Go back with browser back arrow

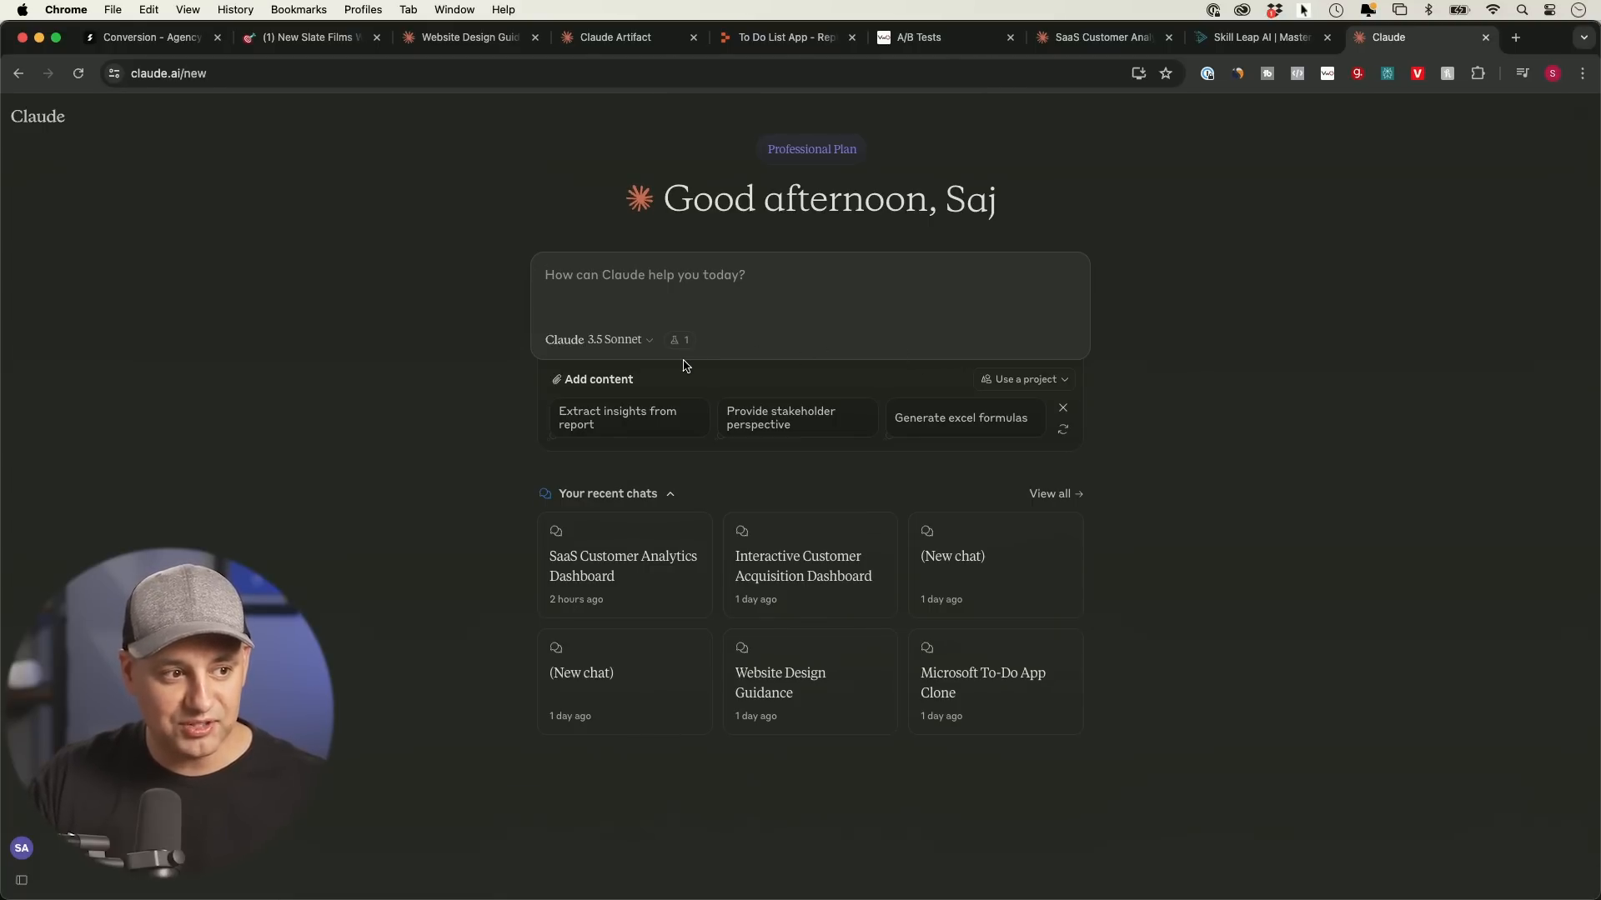[x=18, y=73]
